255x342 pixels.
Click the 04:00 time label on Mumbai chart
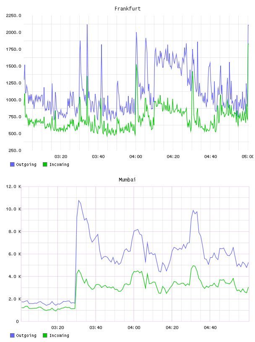[x=134, y=328]
